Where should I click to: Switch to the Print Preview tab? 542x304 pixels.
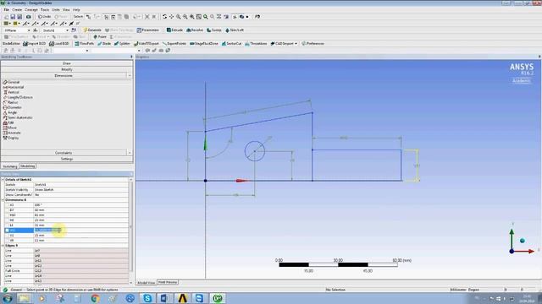tap(168, 282)
